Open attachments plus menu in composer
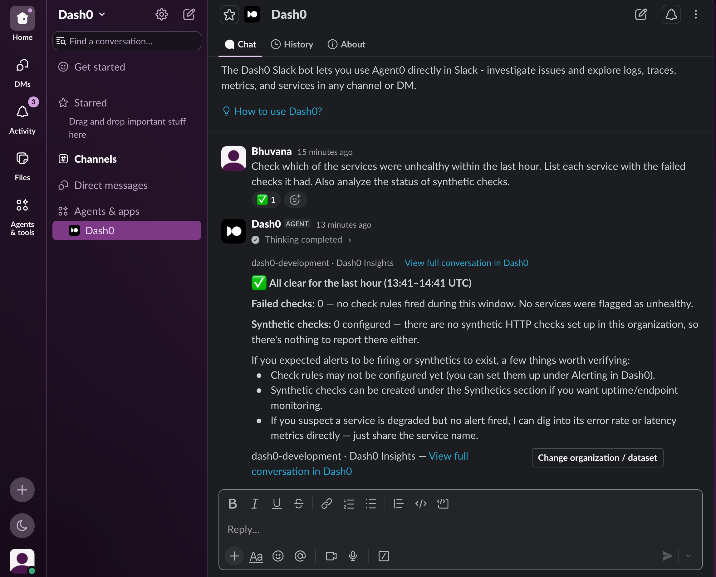Viewport: 716px width, 577px height. point(234,556)
